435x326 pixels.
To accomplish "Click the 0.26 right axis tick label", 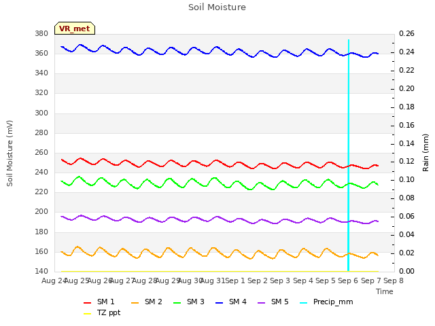I will pos(406,33).
